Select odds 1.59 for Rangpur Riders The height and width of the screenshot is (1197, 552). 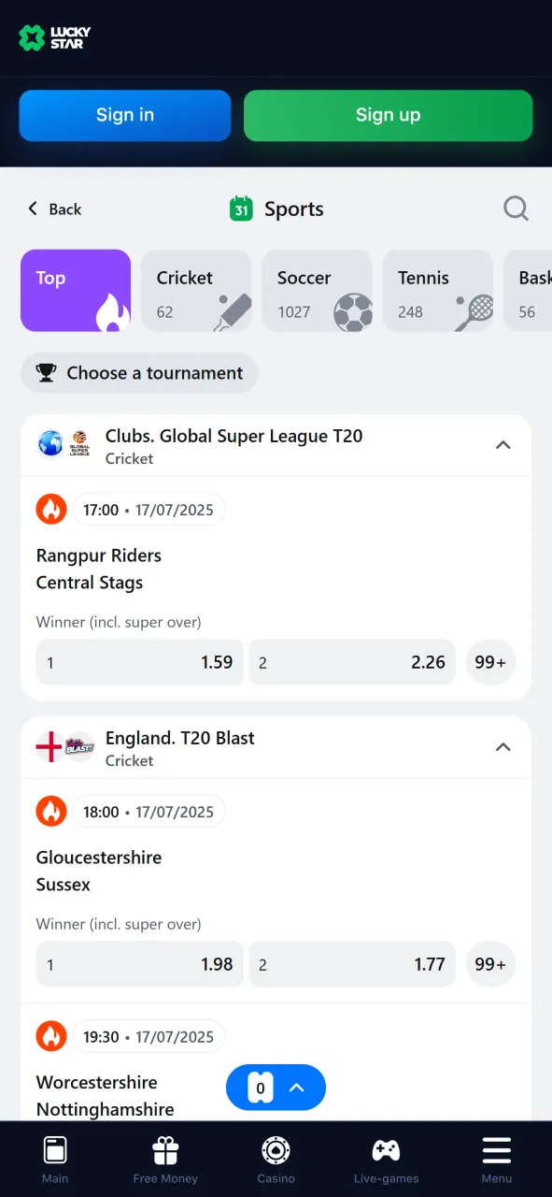tap(138, 662)
